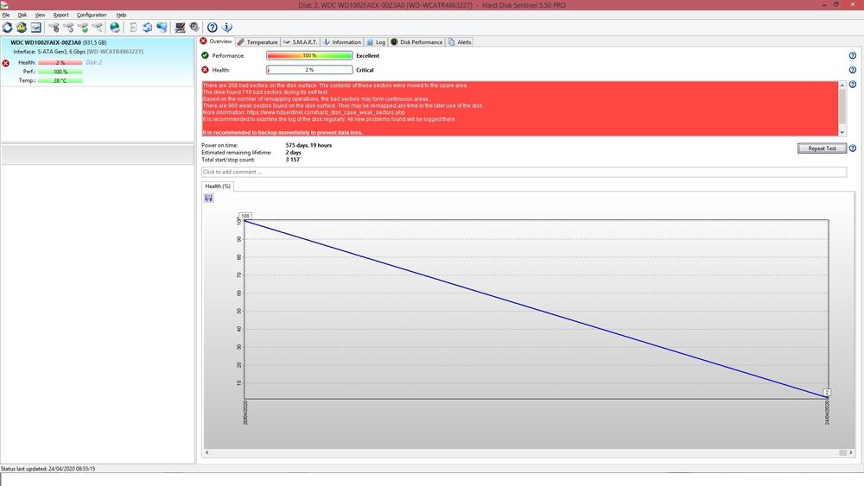
Task: Click the Critical health status text
Action: pyautogui.click(x=365, y=70)
